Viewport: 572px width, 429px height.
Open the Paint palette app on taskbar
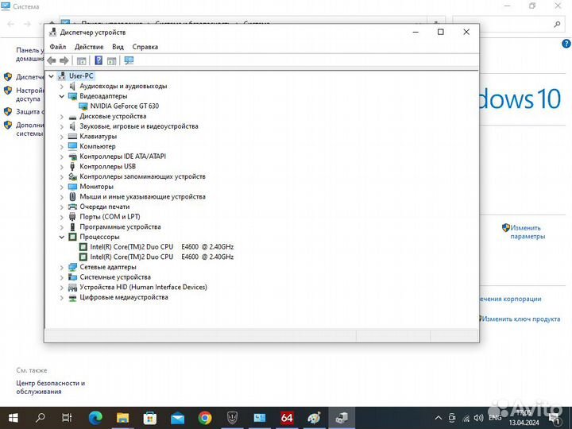pyautogui.click(x=314, y=418)
